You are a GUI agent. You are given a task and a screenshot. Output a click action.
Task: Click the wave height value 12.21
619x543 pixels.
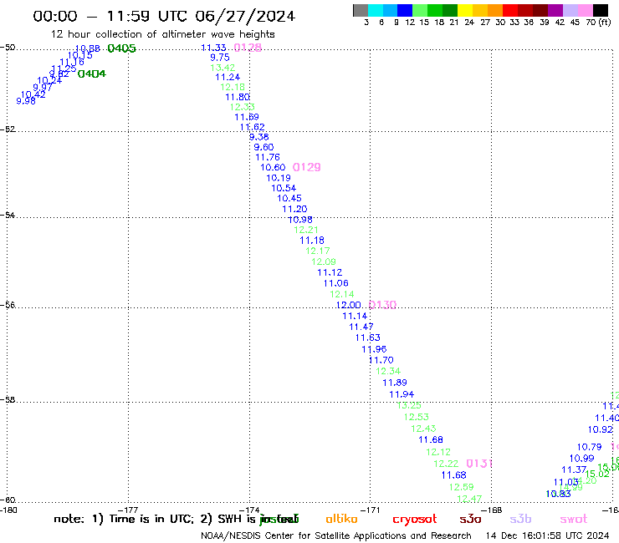306,230
